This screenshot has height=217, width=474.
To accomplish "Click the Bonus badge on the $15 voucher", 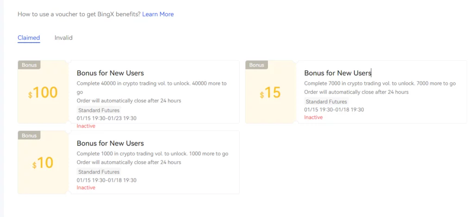I will (256, 65).
